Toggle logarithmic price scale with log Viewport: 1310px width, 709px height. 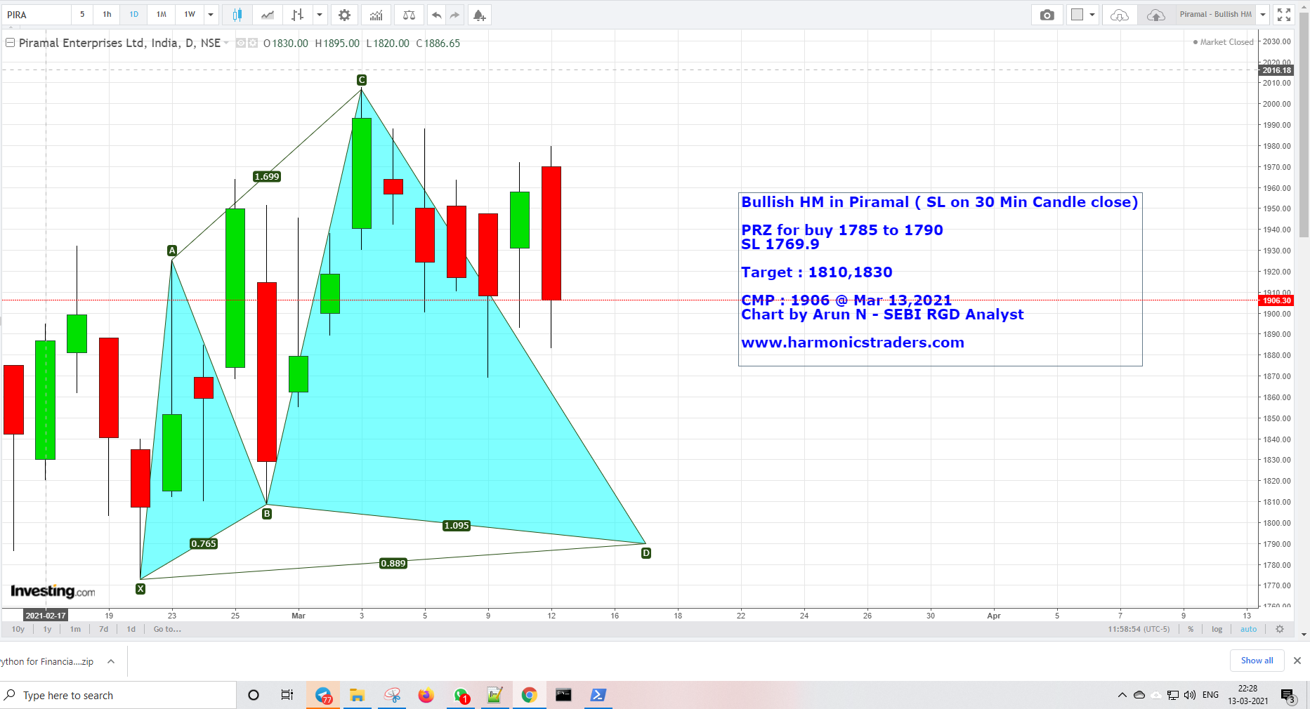[1217, 629]
